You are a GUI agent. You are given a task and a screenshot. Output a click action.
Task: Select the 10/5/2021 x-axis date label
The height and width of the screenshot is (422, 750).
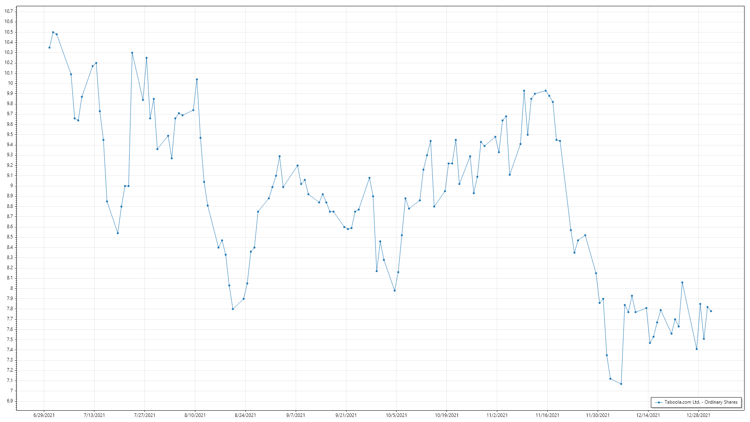coord(396,415)
